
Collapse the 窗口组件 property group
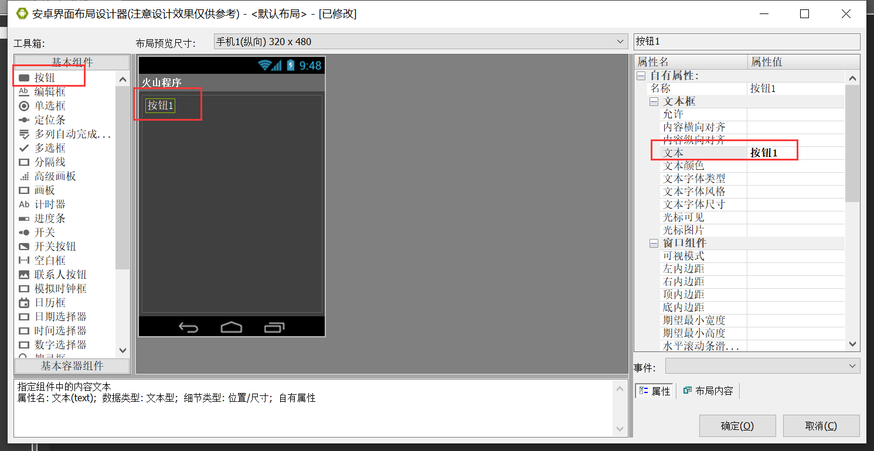point(654,244)
